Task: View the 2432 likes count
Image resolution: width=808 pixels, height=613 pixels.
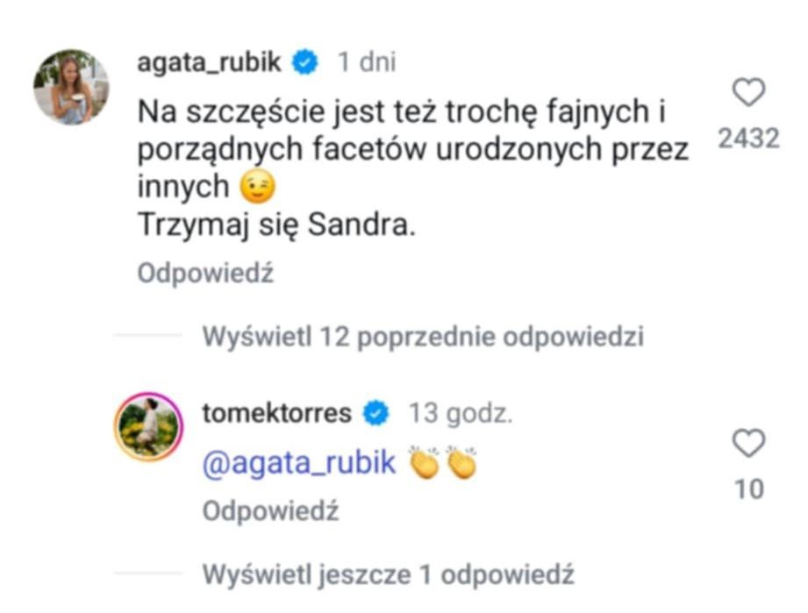Action: 748,138
